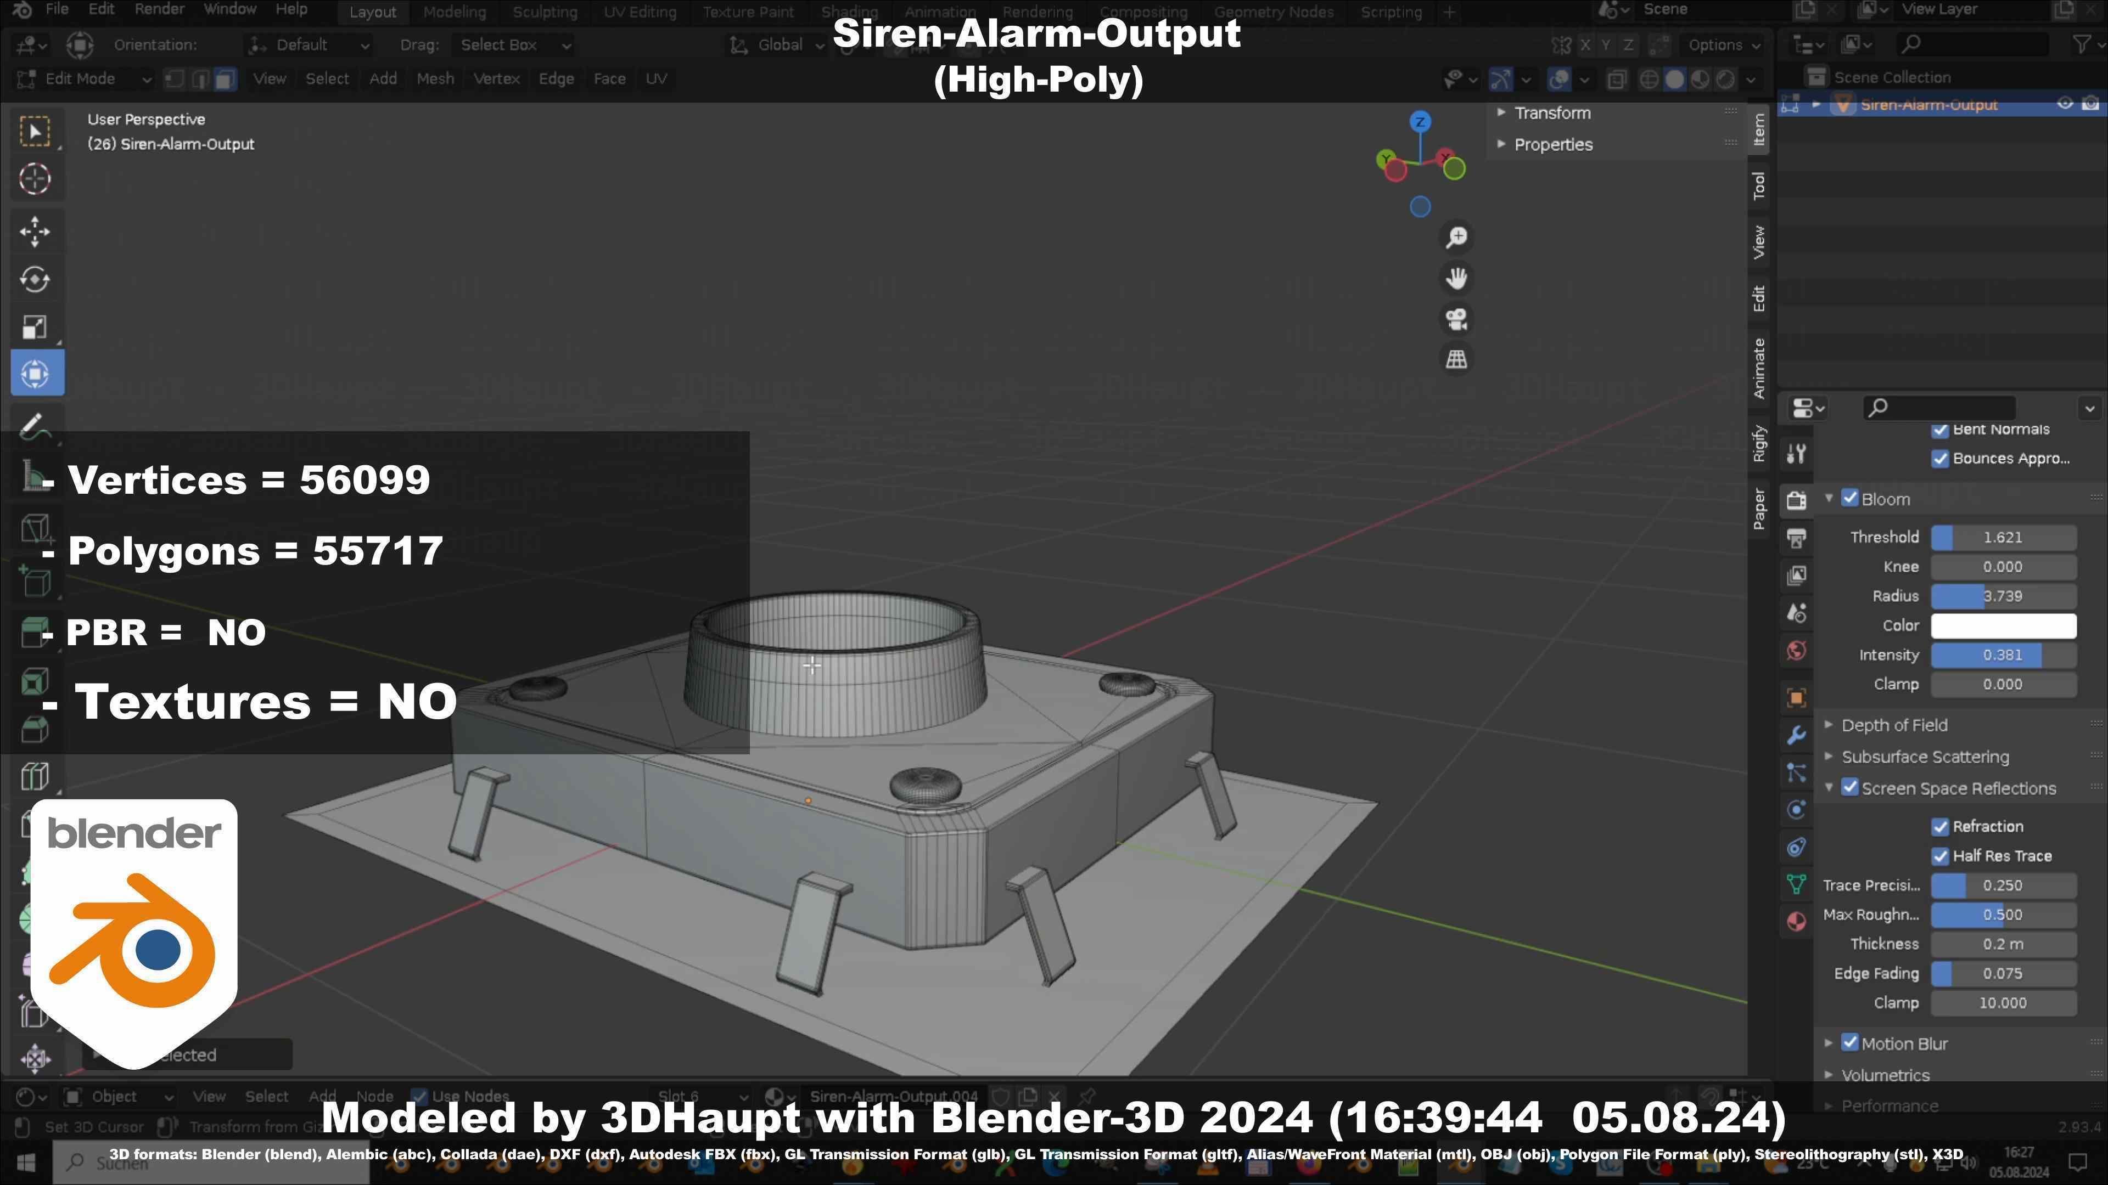The height and width of the screenshot is (1185, 2108).
Task: Open the Mesh menu
Action: click(x=435, y=80)
